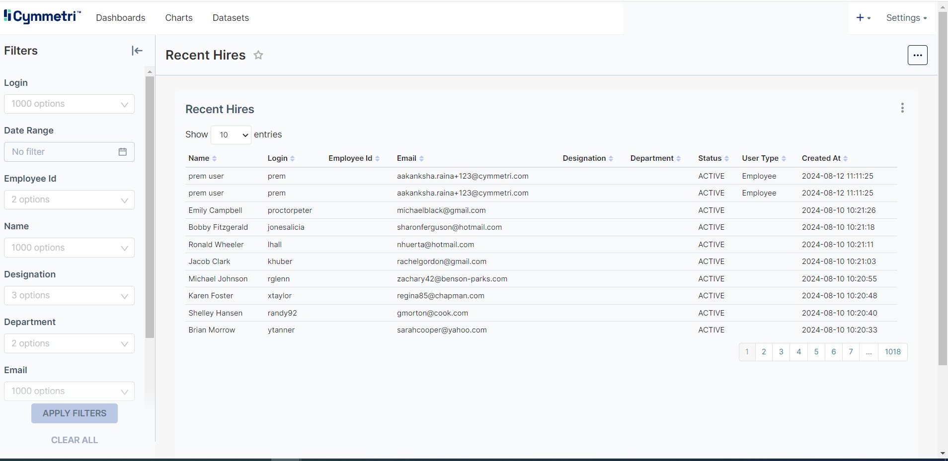Go to the Datasets tab

231,18
